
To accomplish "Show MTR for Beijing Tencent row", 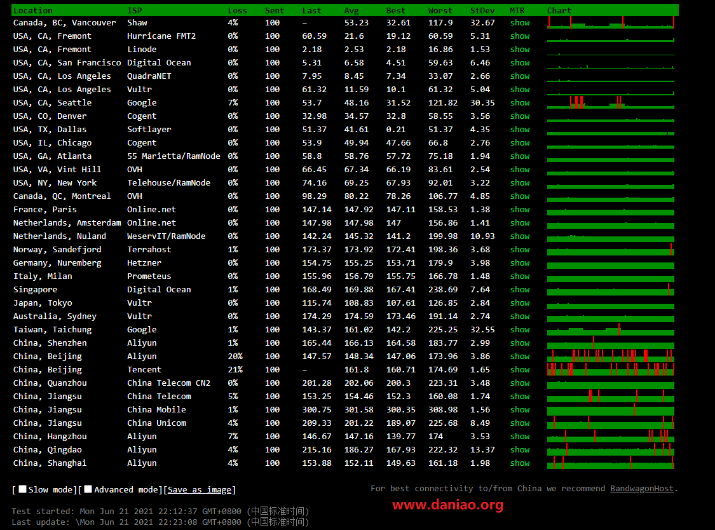I will click(x=520, y=369).
